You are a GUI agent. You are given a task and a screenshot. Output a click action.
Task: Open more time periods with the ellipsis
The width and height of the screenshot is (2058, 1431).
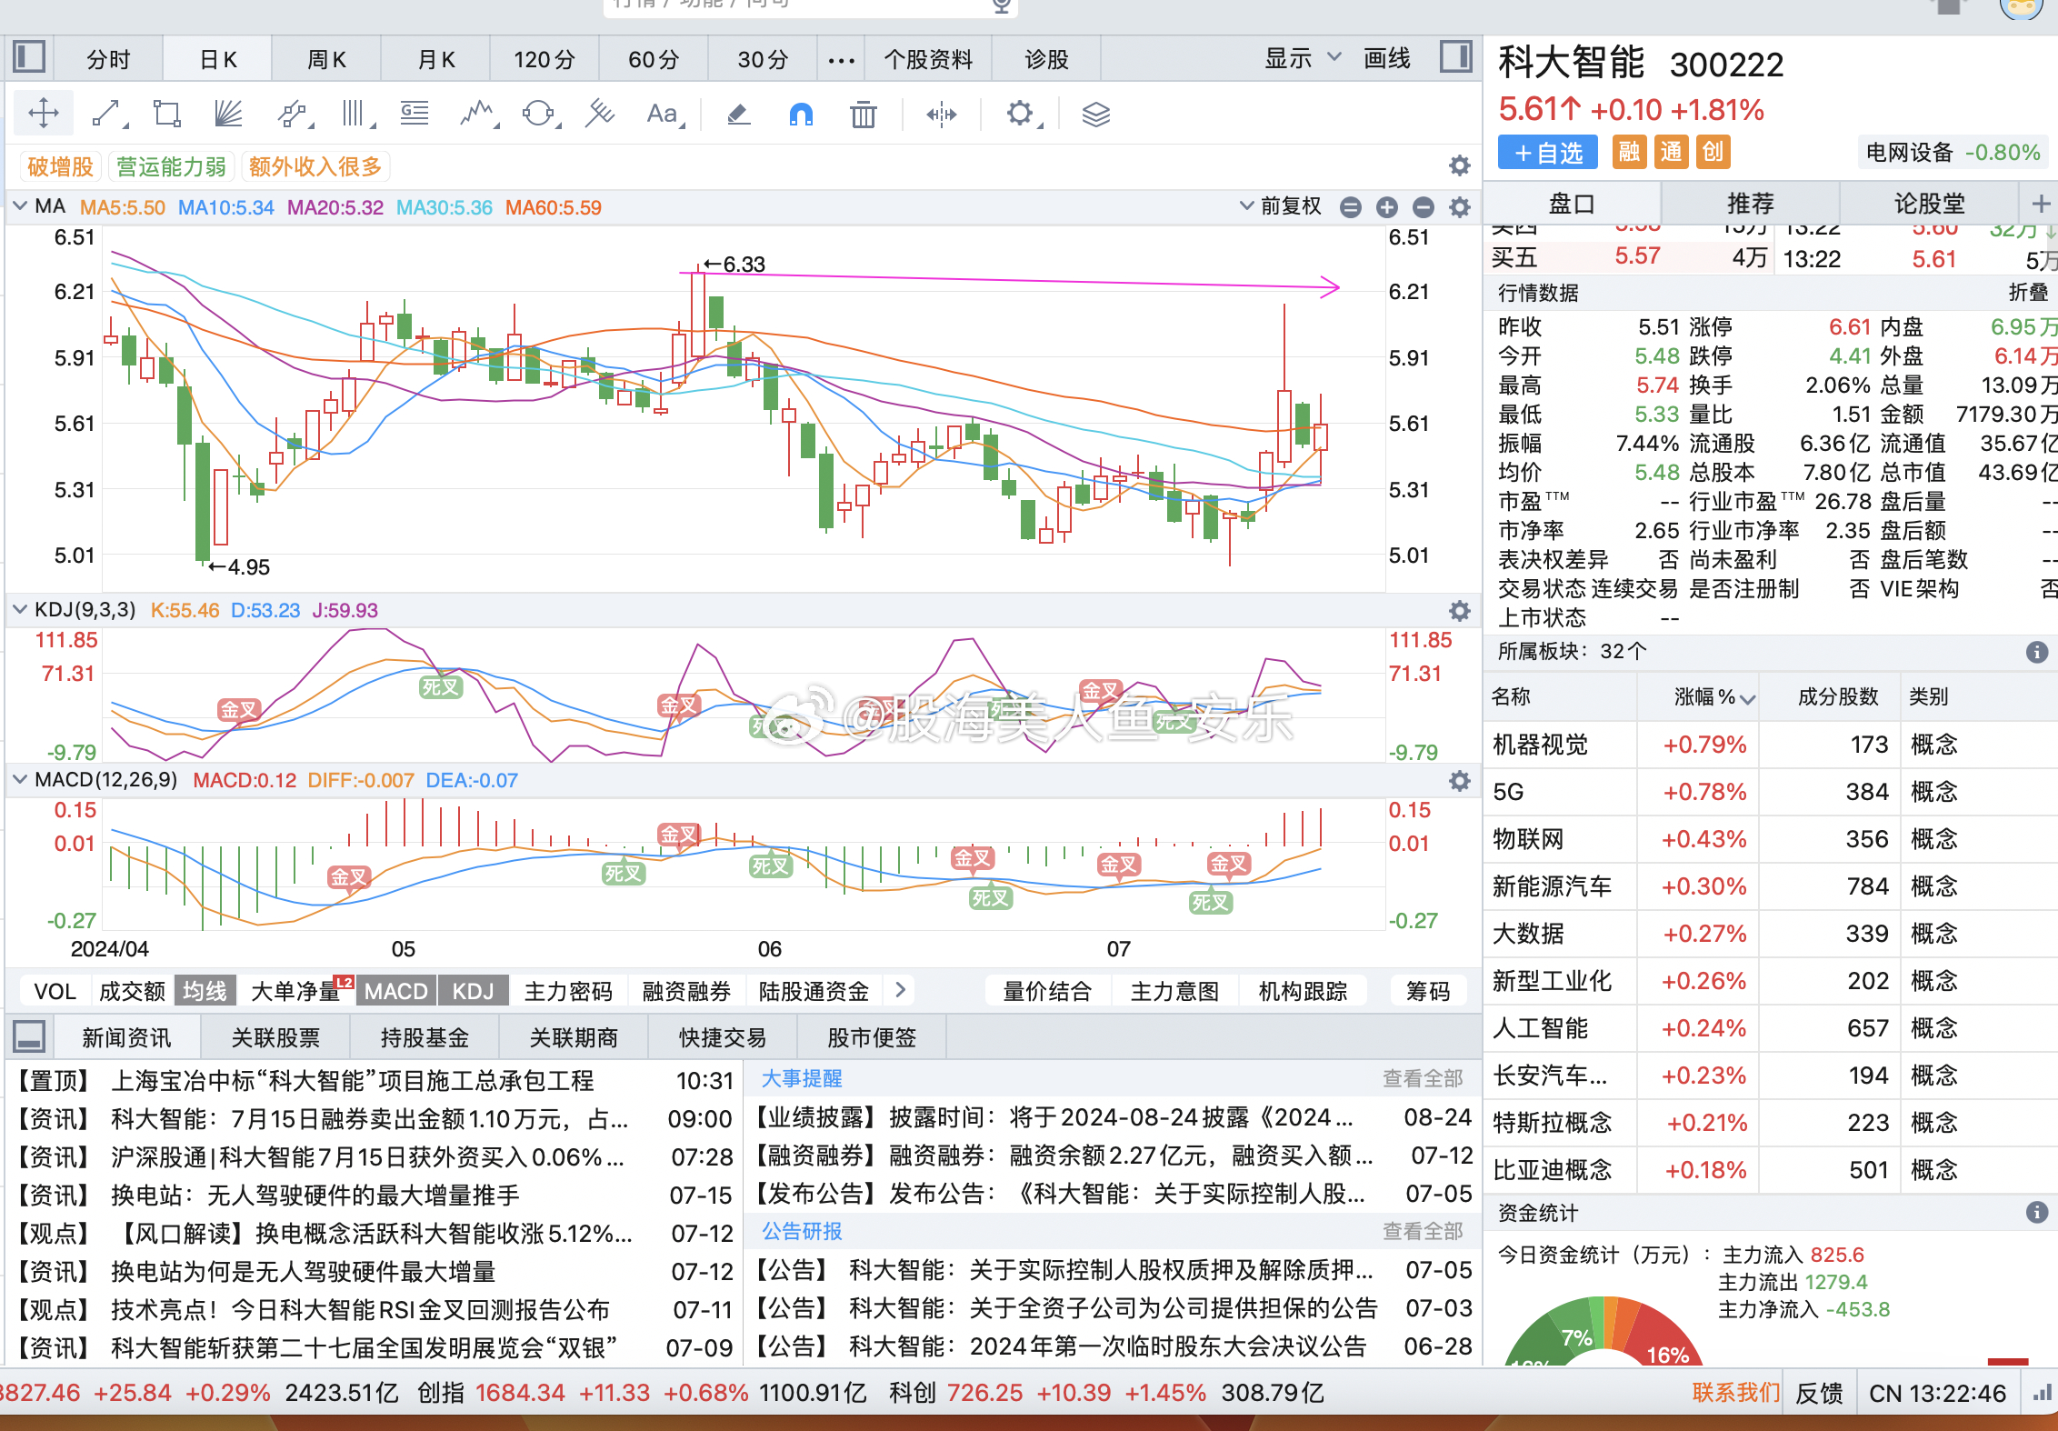[841, 60]
